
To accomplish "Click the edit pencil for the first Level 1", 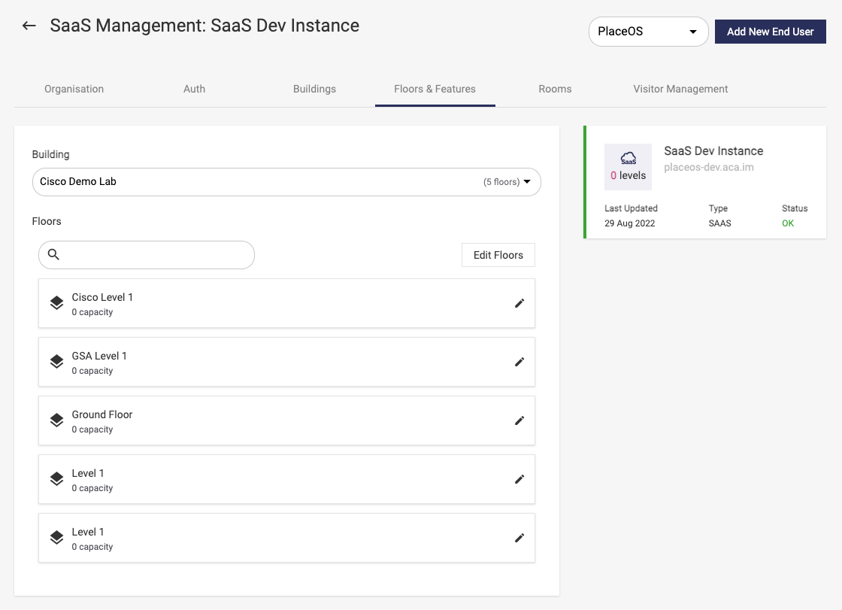I will [519, 479].
